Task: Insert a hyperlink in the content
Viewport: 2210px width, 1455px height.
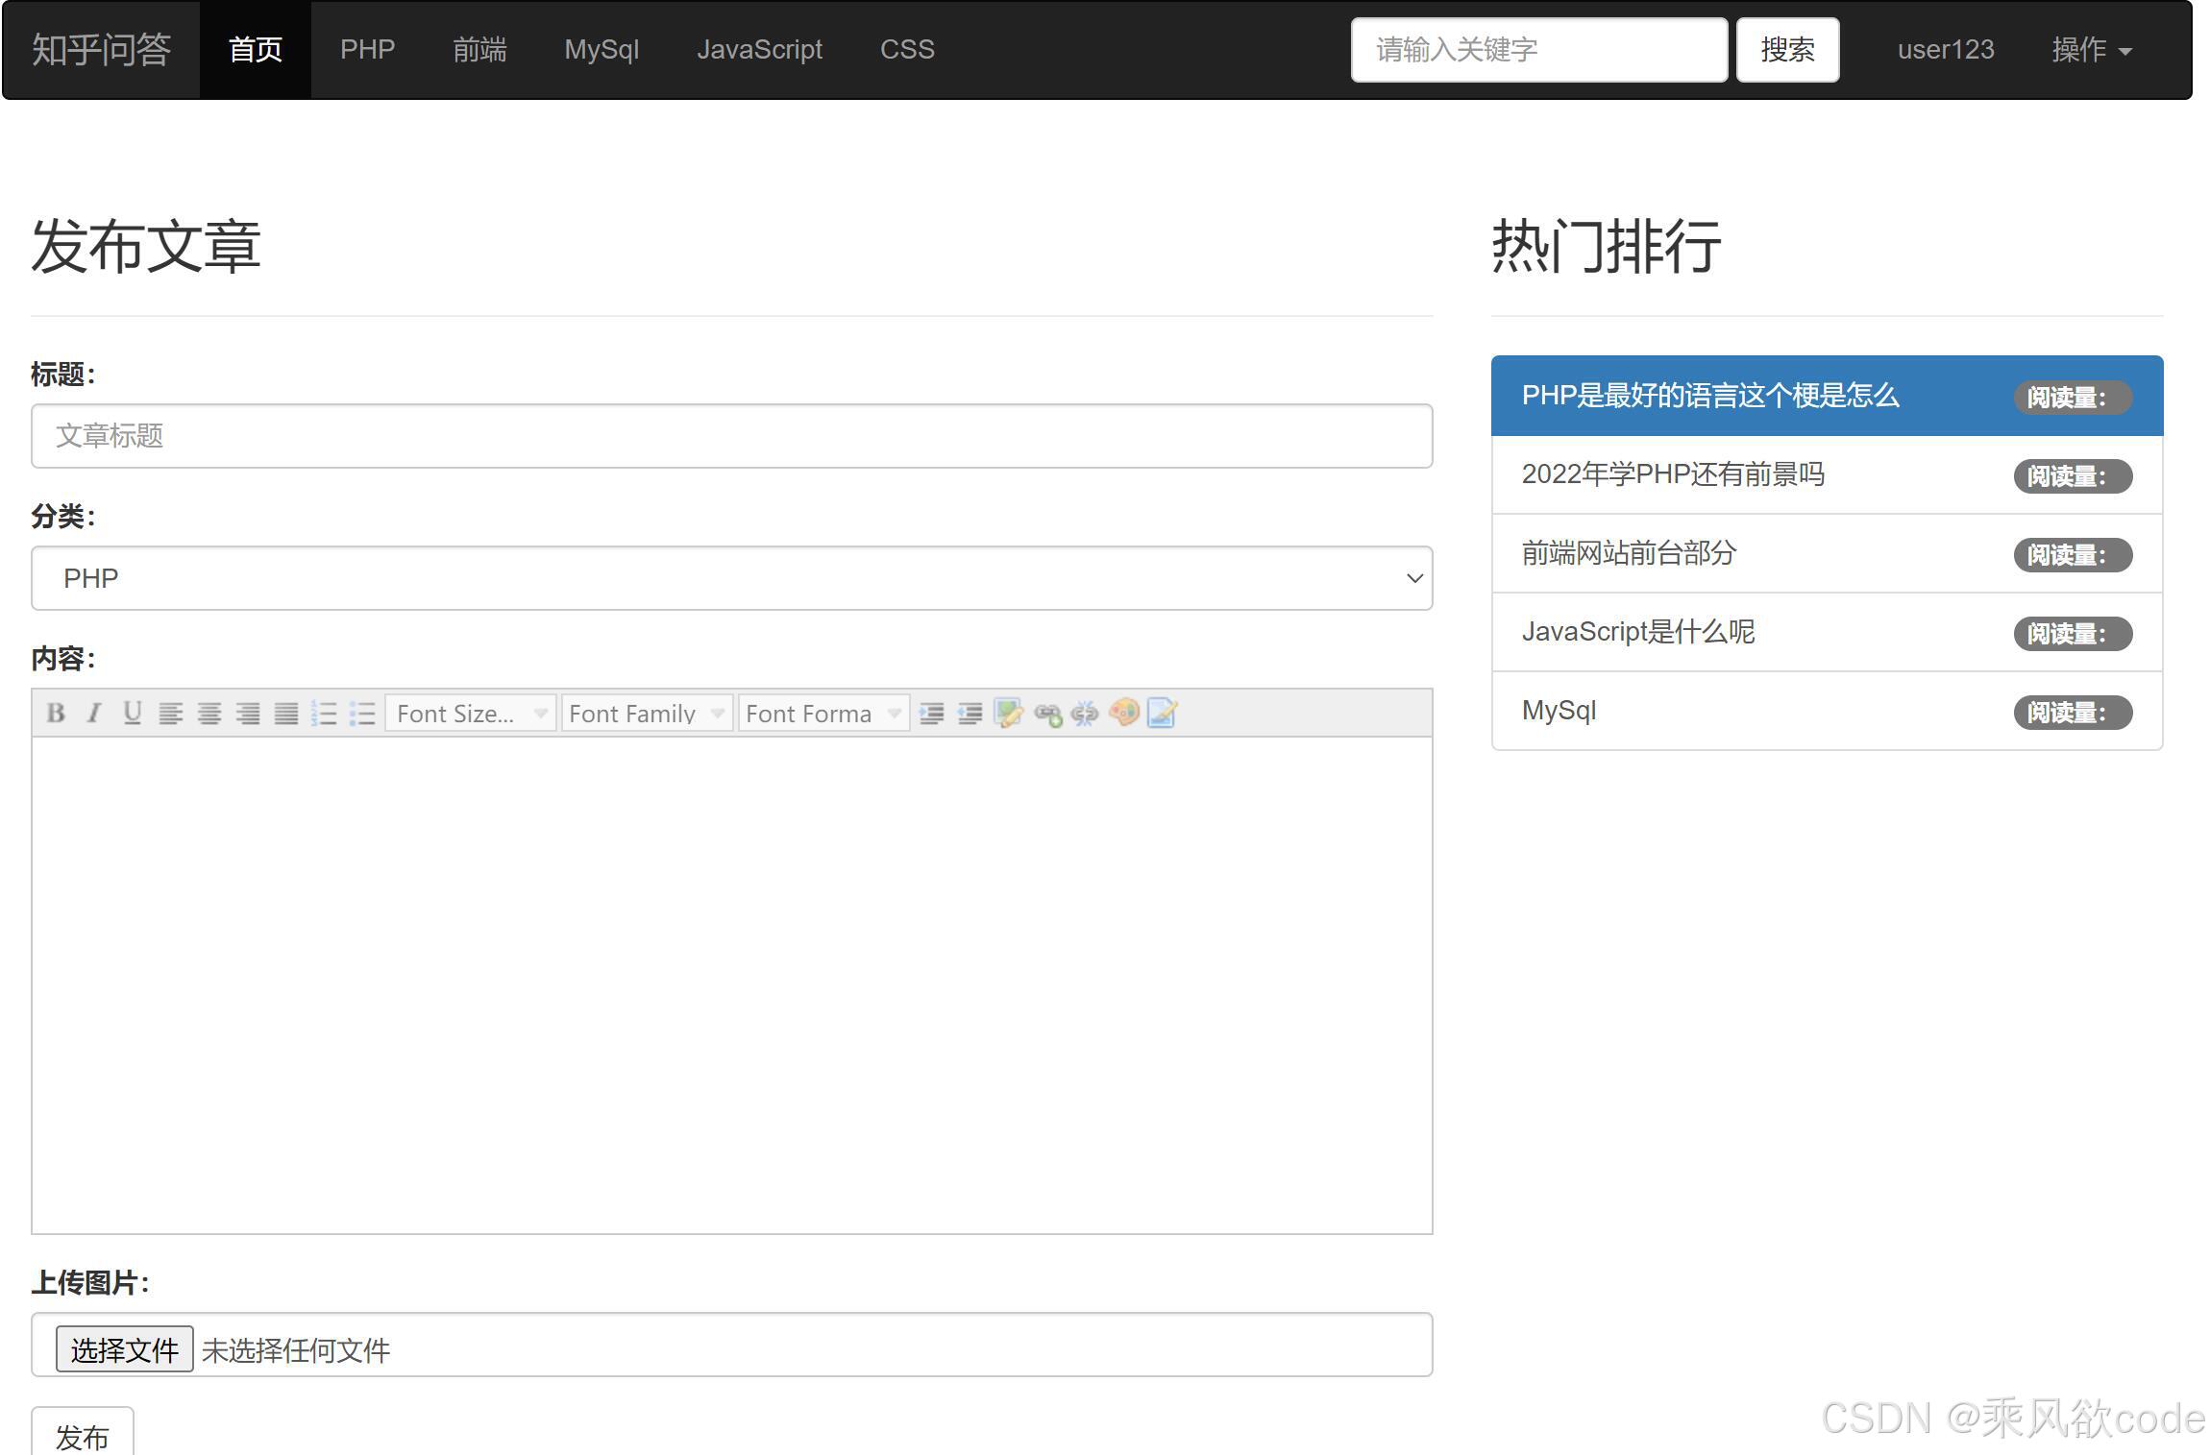Action: pyautogui.click(x=1046, y=713)
